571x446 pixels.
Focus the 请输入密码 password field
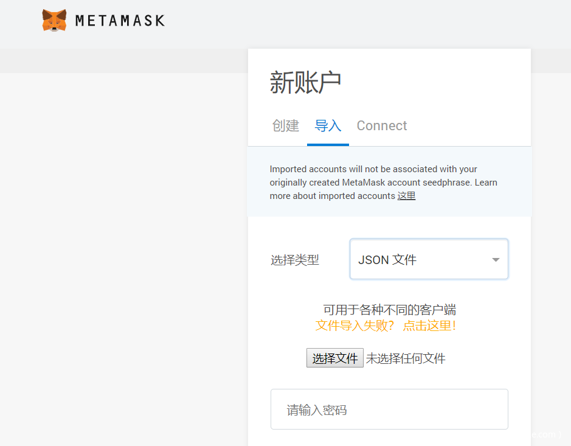coord(389,409)
